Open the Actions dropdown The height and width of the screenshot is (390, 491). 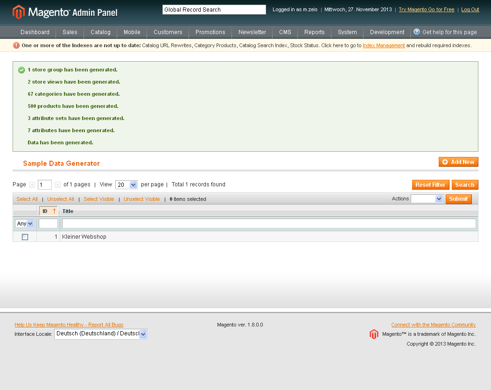427,199
